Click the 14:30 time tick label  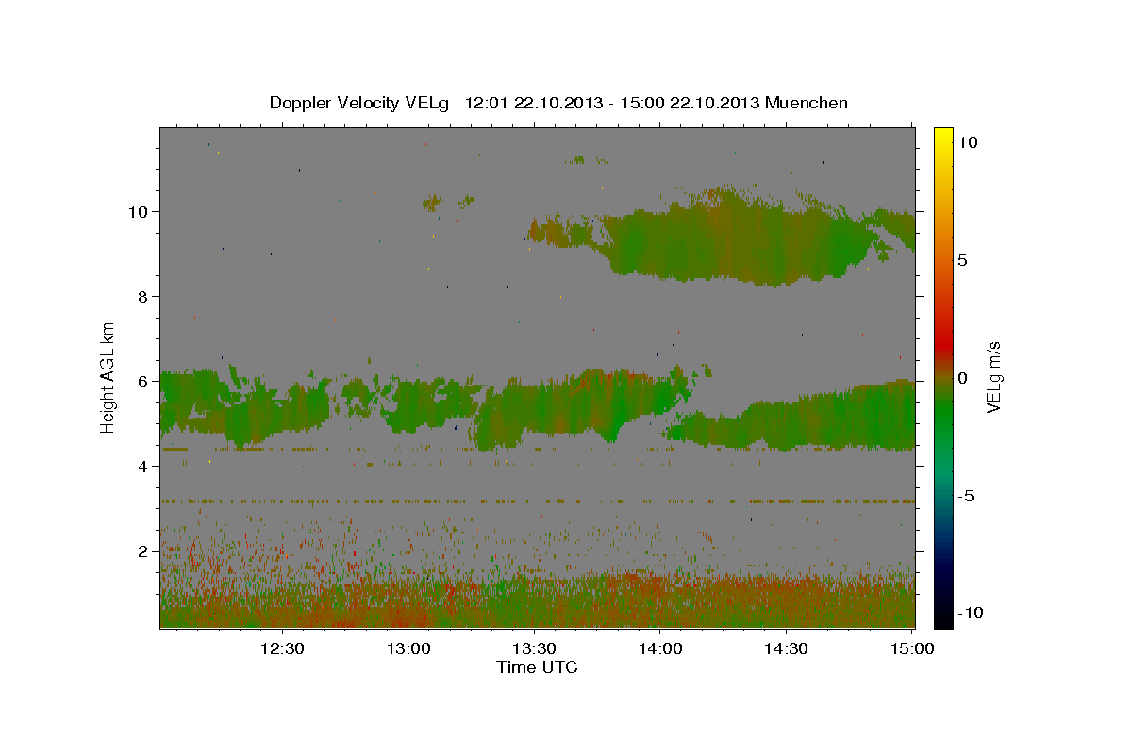pos(786,648)
